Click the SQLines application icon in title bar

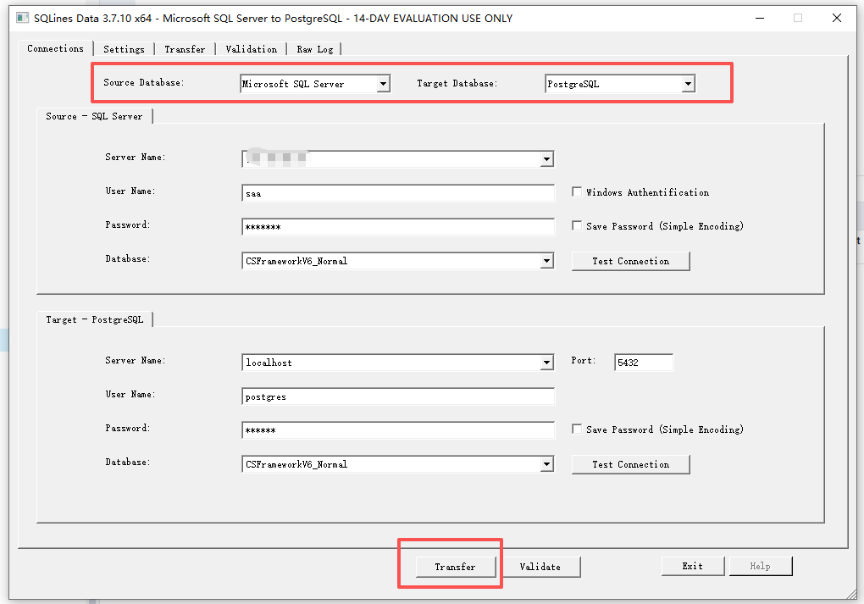click(21, 18)
